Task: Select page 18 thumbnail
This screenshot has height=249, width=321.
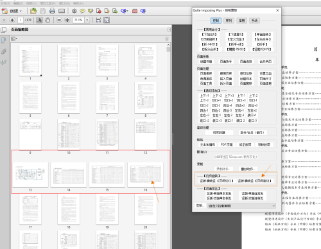Action: click(x=69, y=209)
